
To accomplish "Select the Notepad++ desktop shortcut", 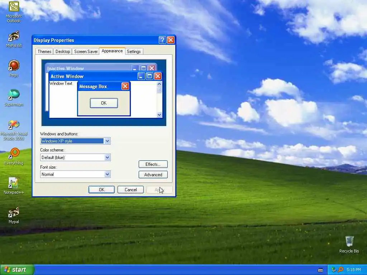I will [x=14, y=186].
